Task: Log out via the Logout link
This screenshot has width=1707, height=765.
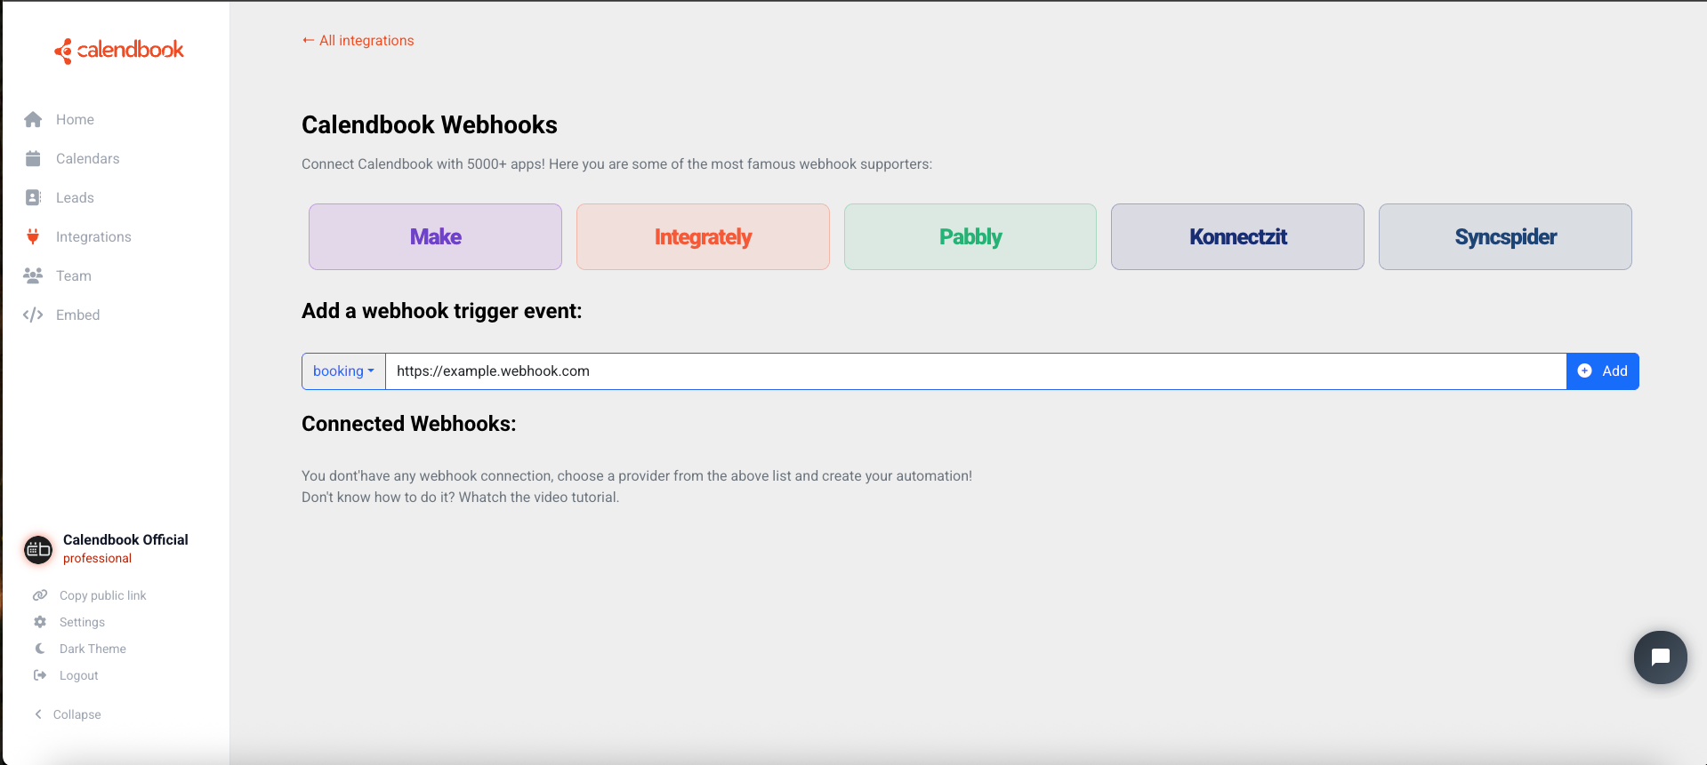Action: click(x=78, y=675)
